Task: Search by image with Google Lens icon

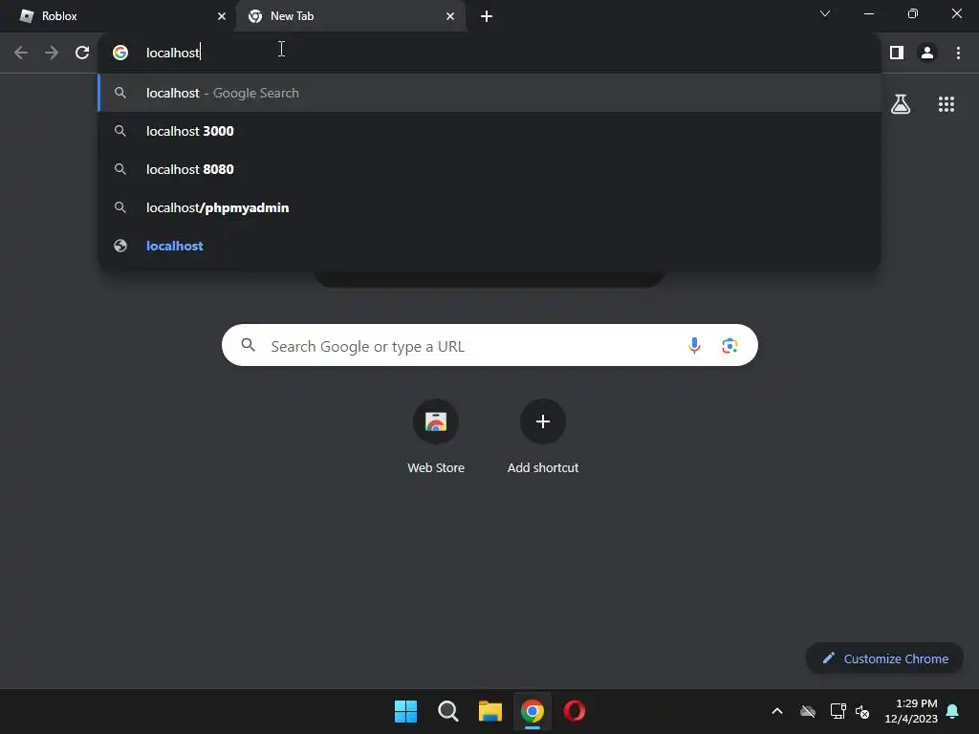Action: 729,345
